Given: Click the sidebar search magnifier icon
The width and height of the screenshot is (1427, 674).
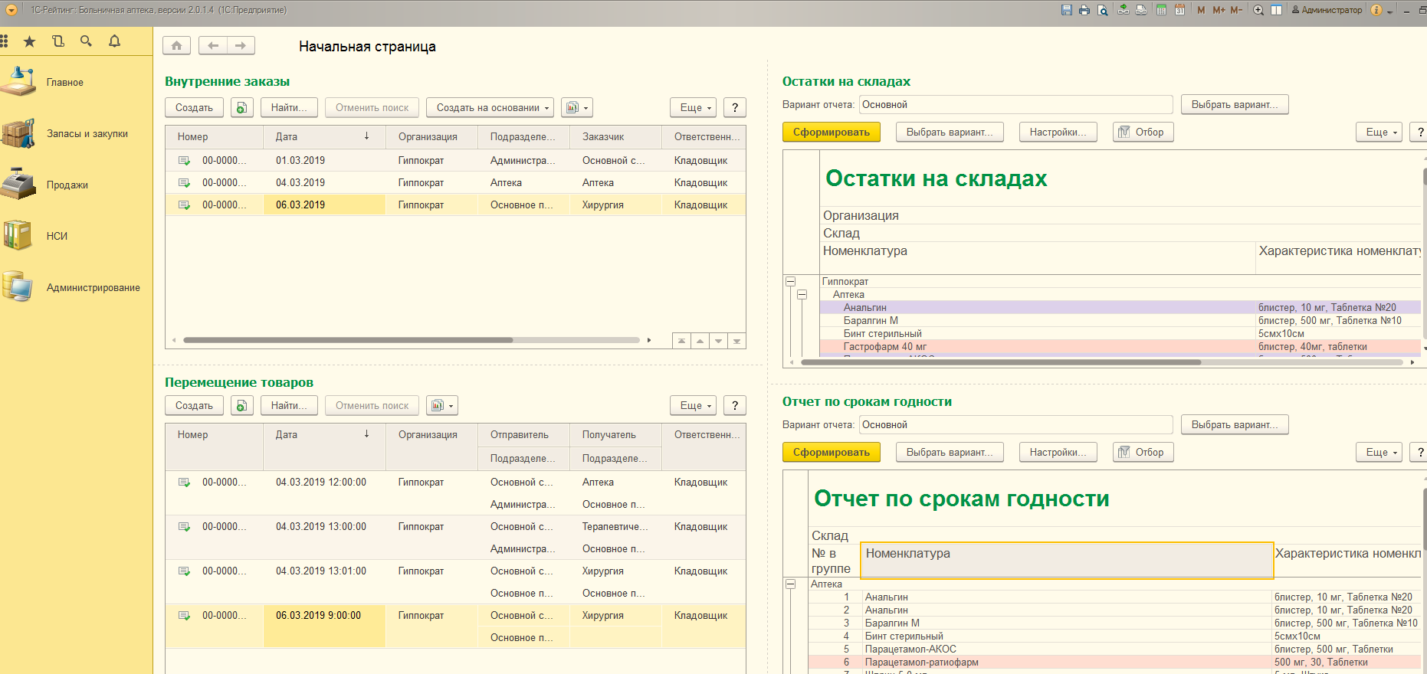Looking at the screenshot, I should pyautogui.click(x=86, y=41).
